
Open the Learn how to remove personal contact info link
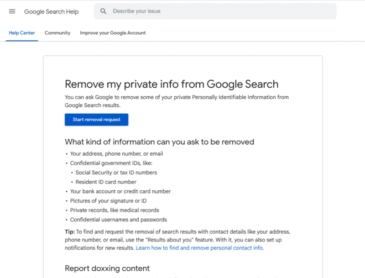coord(199,248)
